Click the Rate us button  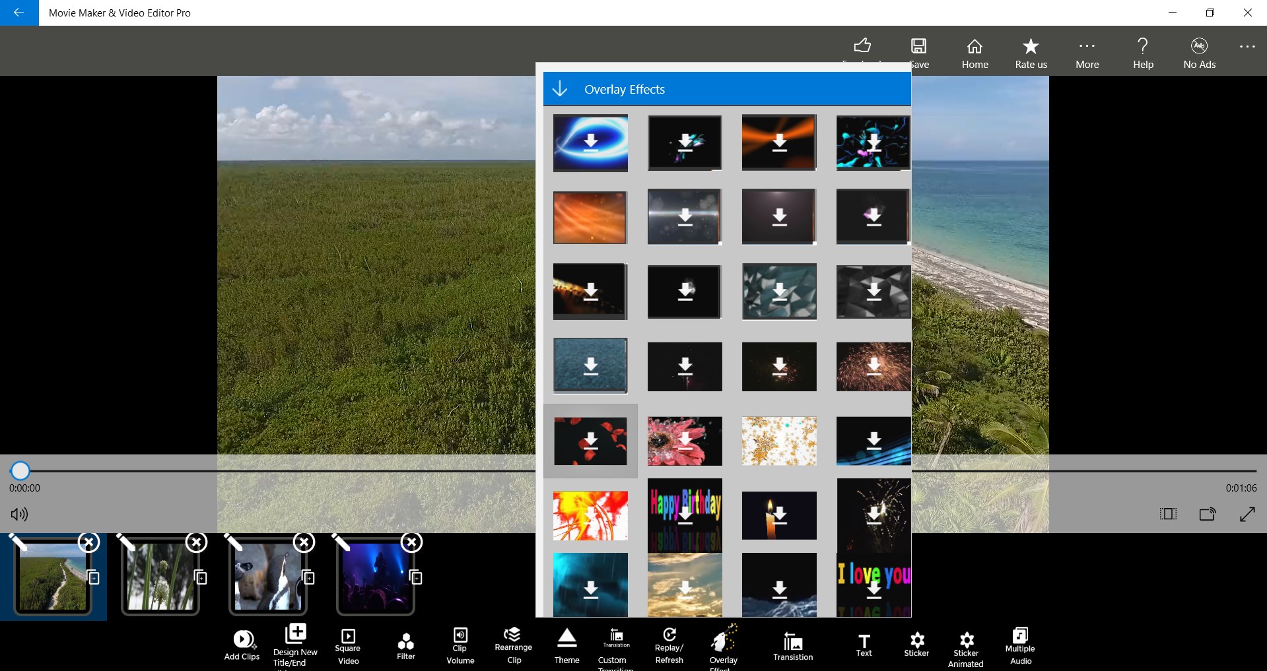point(1031,53)
